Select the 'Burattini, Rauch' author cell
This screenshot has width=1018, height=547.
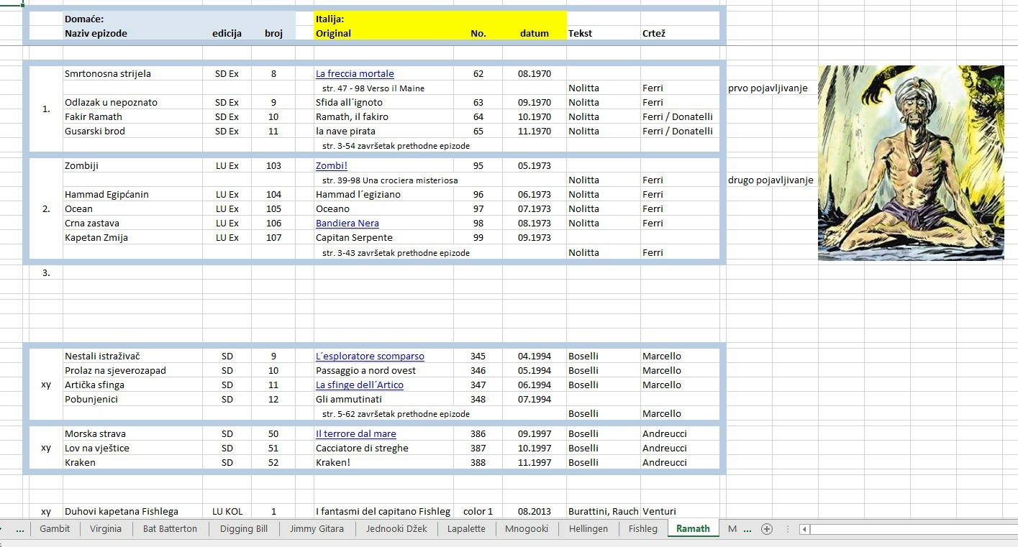tap(604, 512)
